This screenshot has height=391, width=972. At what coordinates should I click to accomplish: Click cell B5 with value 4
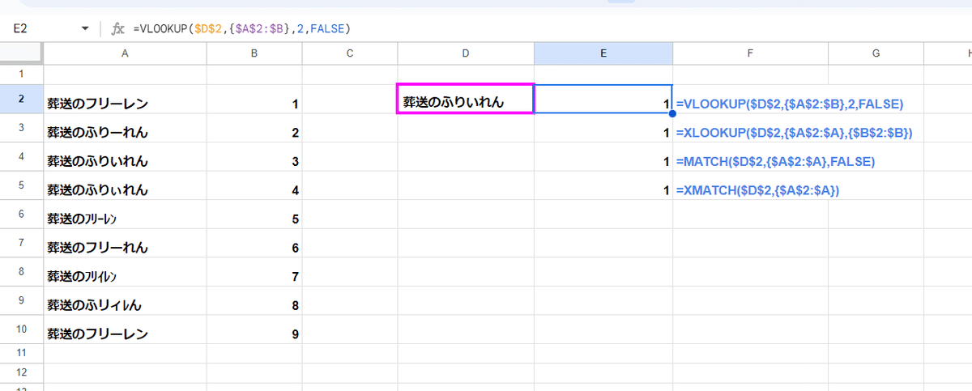[254, 186]
